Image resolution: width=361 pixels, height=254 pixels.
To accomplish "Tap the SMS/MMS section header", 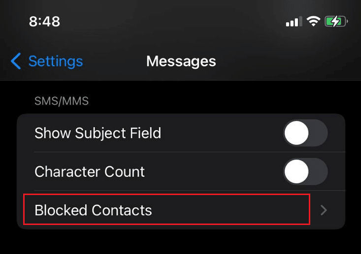I will (x=62, y=101).
